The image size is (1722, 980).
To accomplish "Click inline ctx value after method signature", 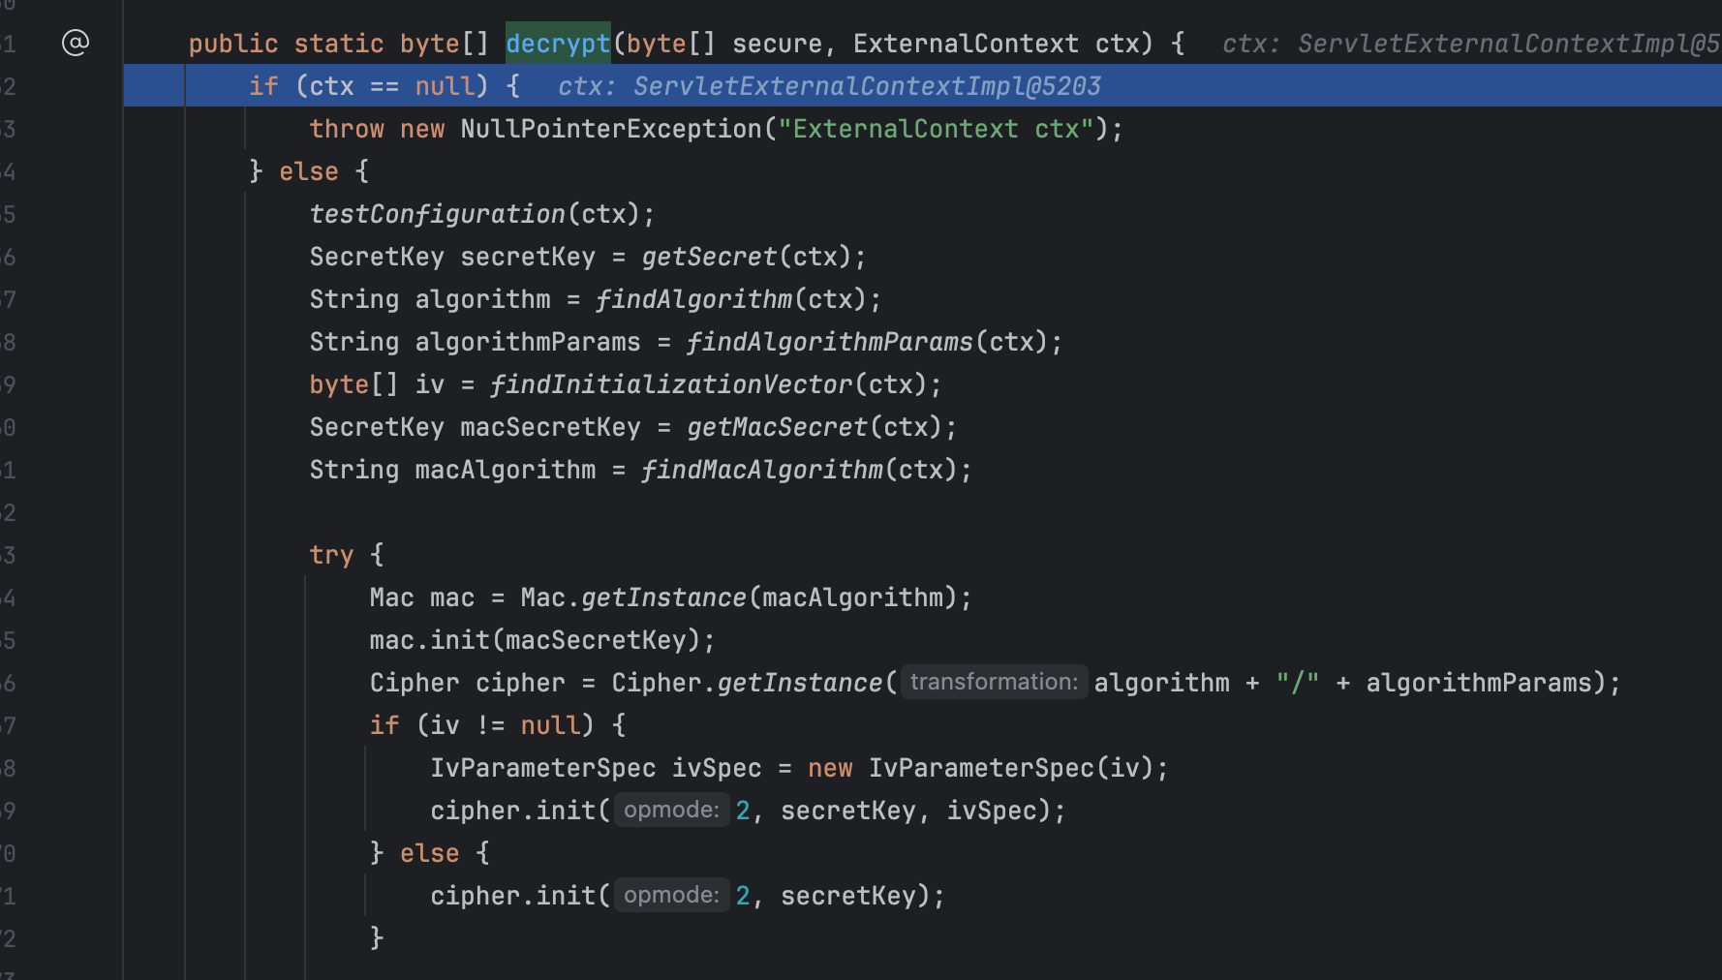I will [x=1470, y=44].
